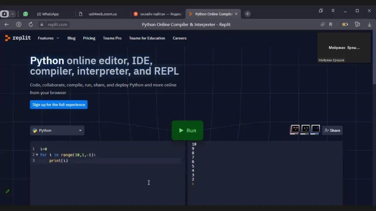376x211 pixels.
Task: Click the battery saver icon
Action: (x=345, y=24)
